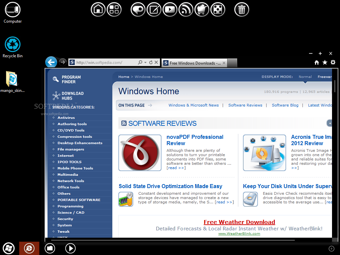Click the novaPDF logo thumbnail
The width and height of the screenshot is (340, 255).
(140, 153)
